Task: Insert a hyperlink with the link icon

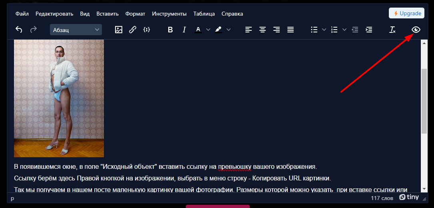Action: click(133, 30)
